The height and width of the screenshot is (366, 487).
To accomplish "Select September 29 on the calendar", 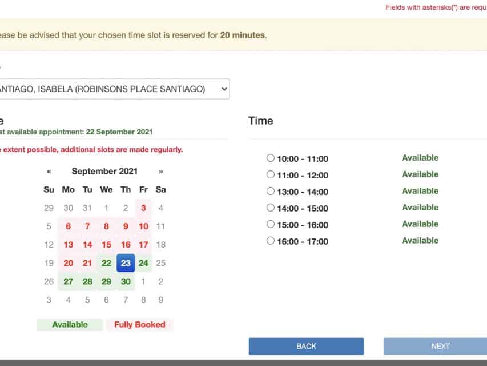I will tap(106, 281).
